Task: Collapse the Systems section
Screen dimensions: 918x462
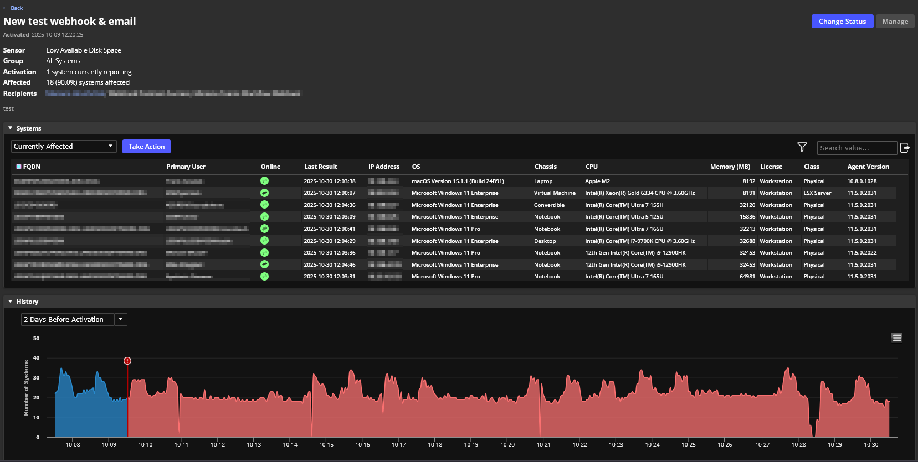Action: coord(10,128)
